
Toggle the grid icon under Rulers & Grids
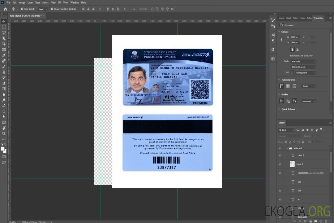[288, 86]
